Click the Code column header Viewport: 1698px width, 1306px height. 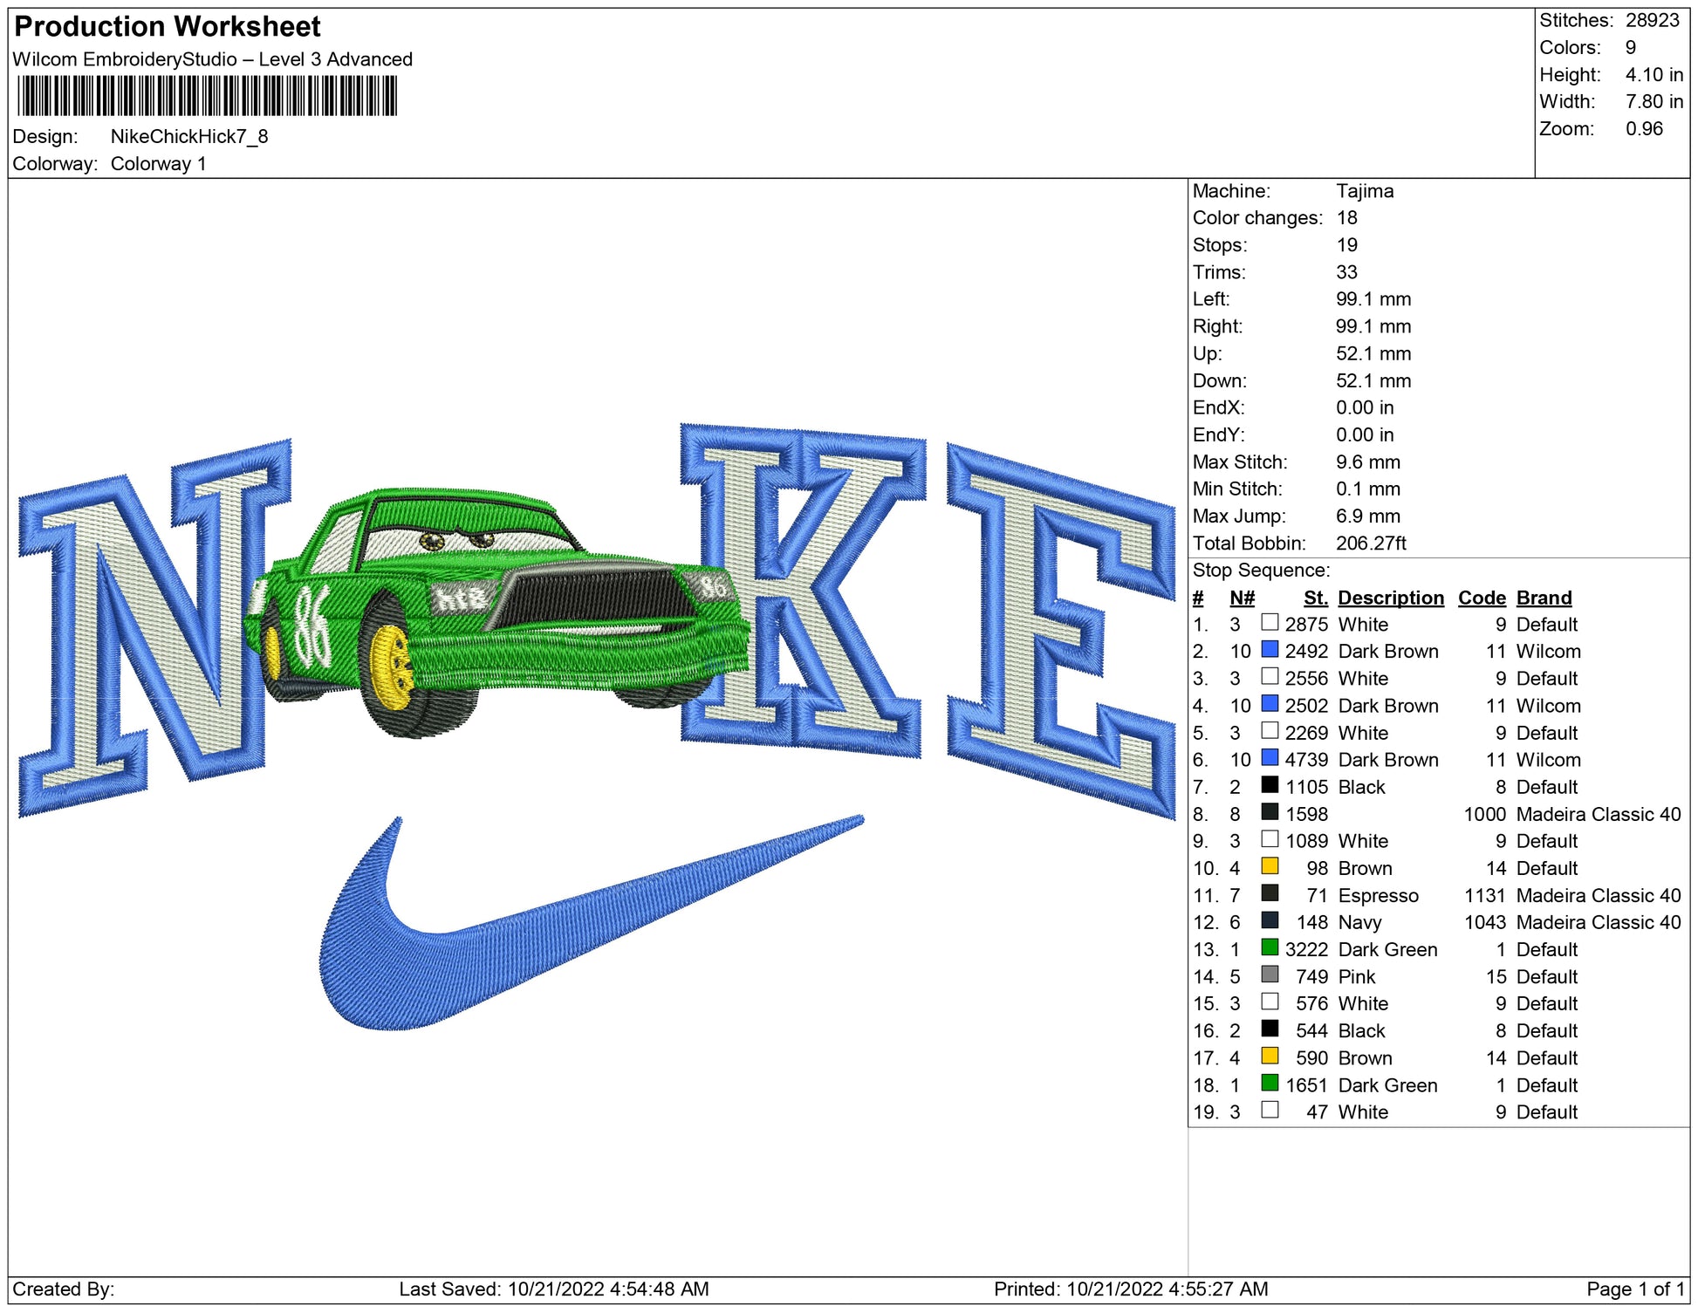pyautogui.click(x=1481, y=598)
